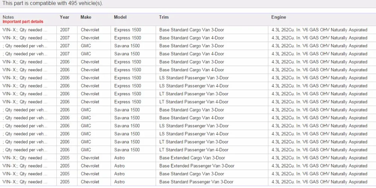Click LS Passenger Van 4-Door for 2006 Chevrolet Express
Image resolution: width=376 pixels, height=188 pixels.
pyautogui.click(x=194, y=86)
